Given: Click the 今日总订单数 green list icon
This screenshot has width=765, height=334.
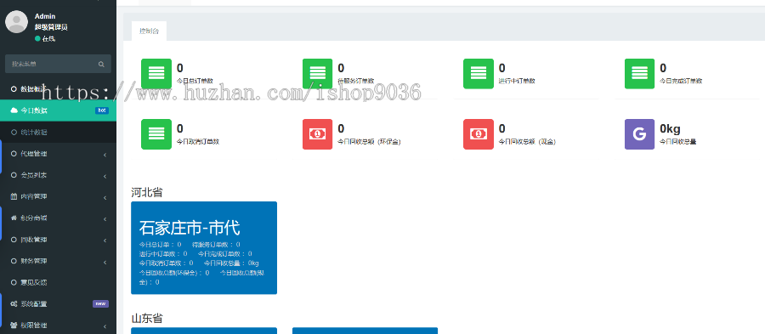Looking at the screenshot, I should coord(156,74).
